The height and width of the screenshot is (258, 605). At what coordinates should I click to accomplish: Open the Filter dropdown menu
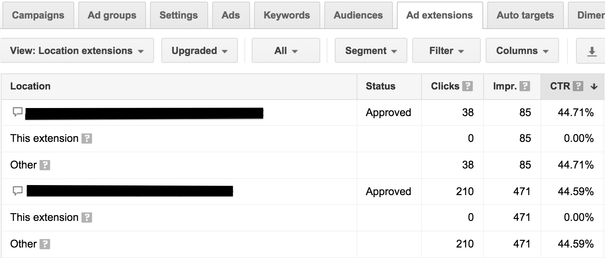pyautogui.click(x=446, y=51)
